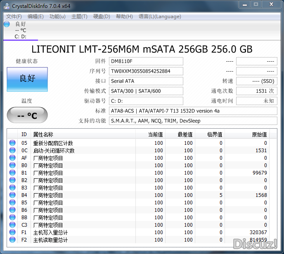The height and width of the screenshot is (254, 284).
Task: Click the rotation rate field ---- (SSD)
Action: click(257, 81)
